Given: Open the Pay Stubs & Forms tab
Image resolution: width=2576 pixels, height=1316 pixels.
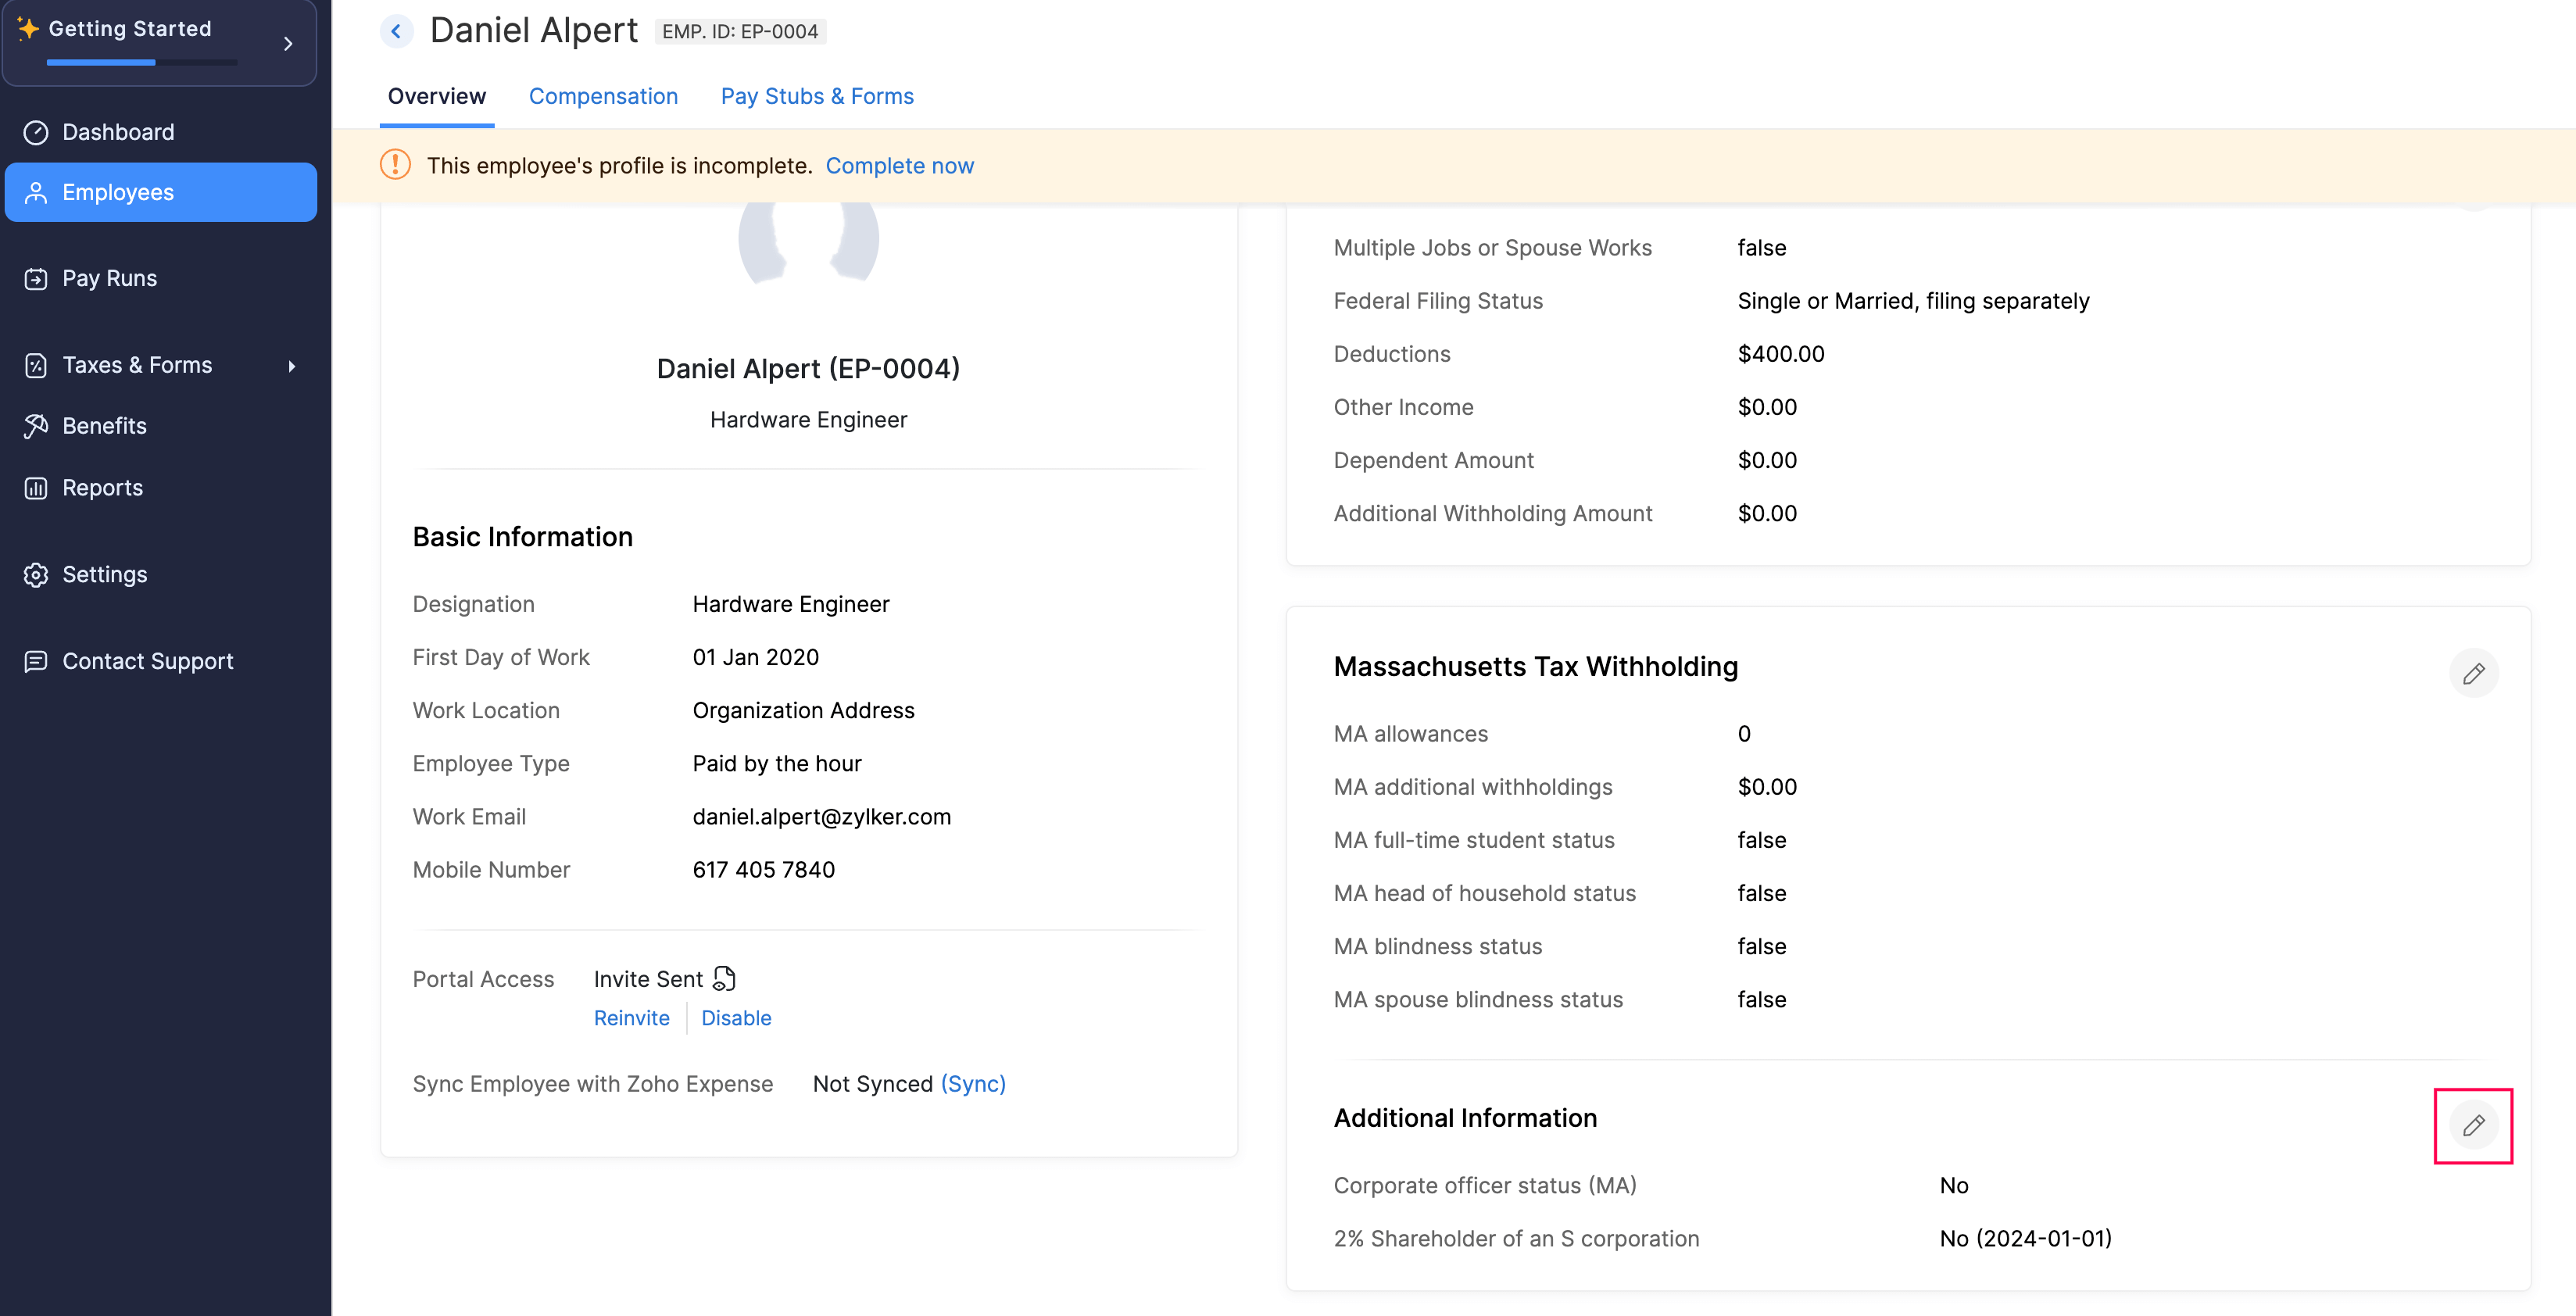Looking at the screenshot, I should coord(817,96).
